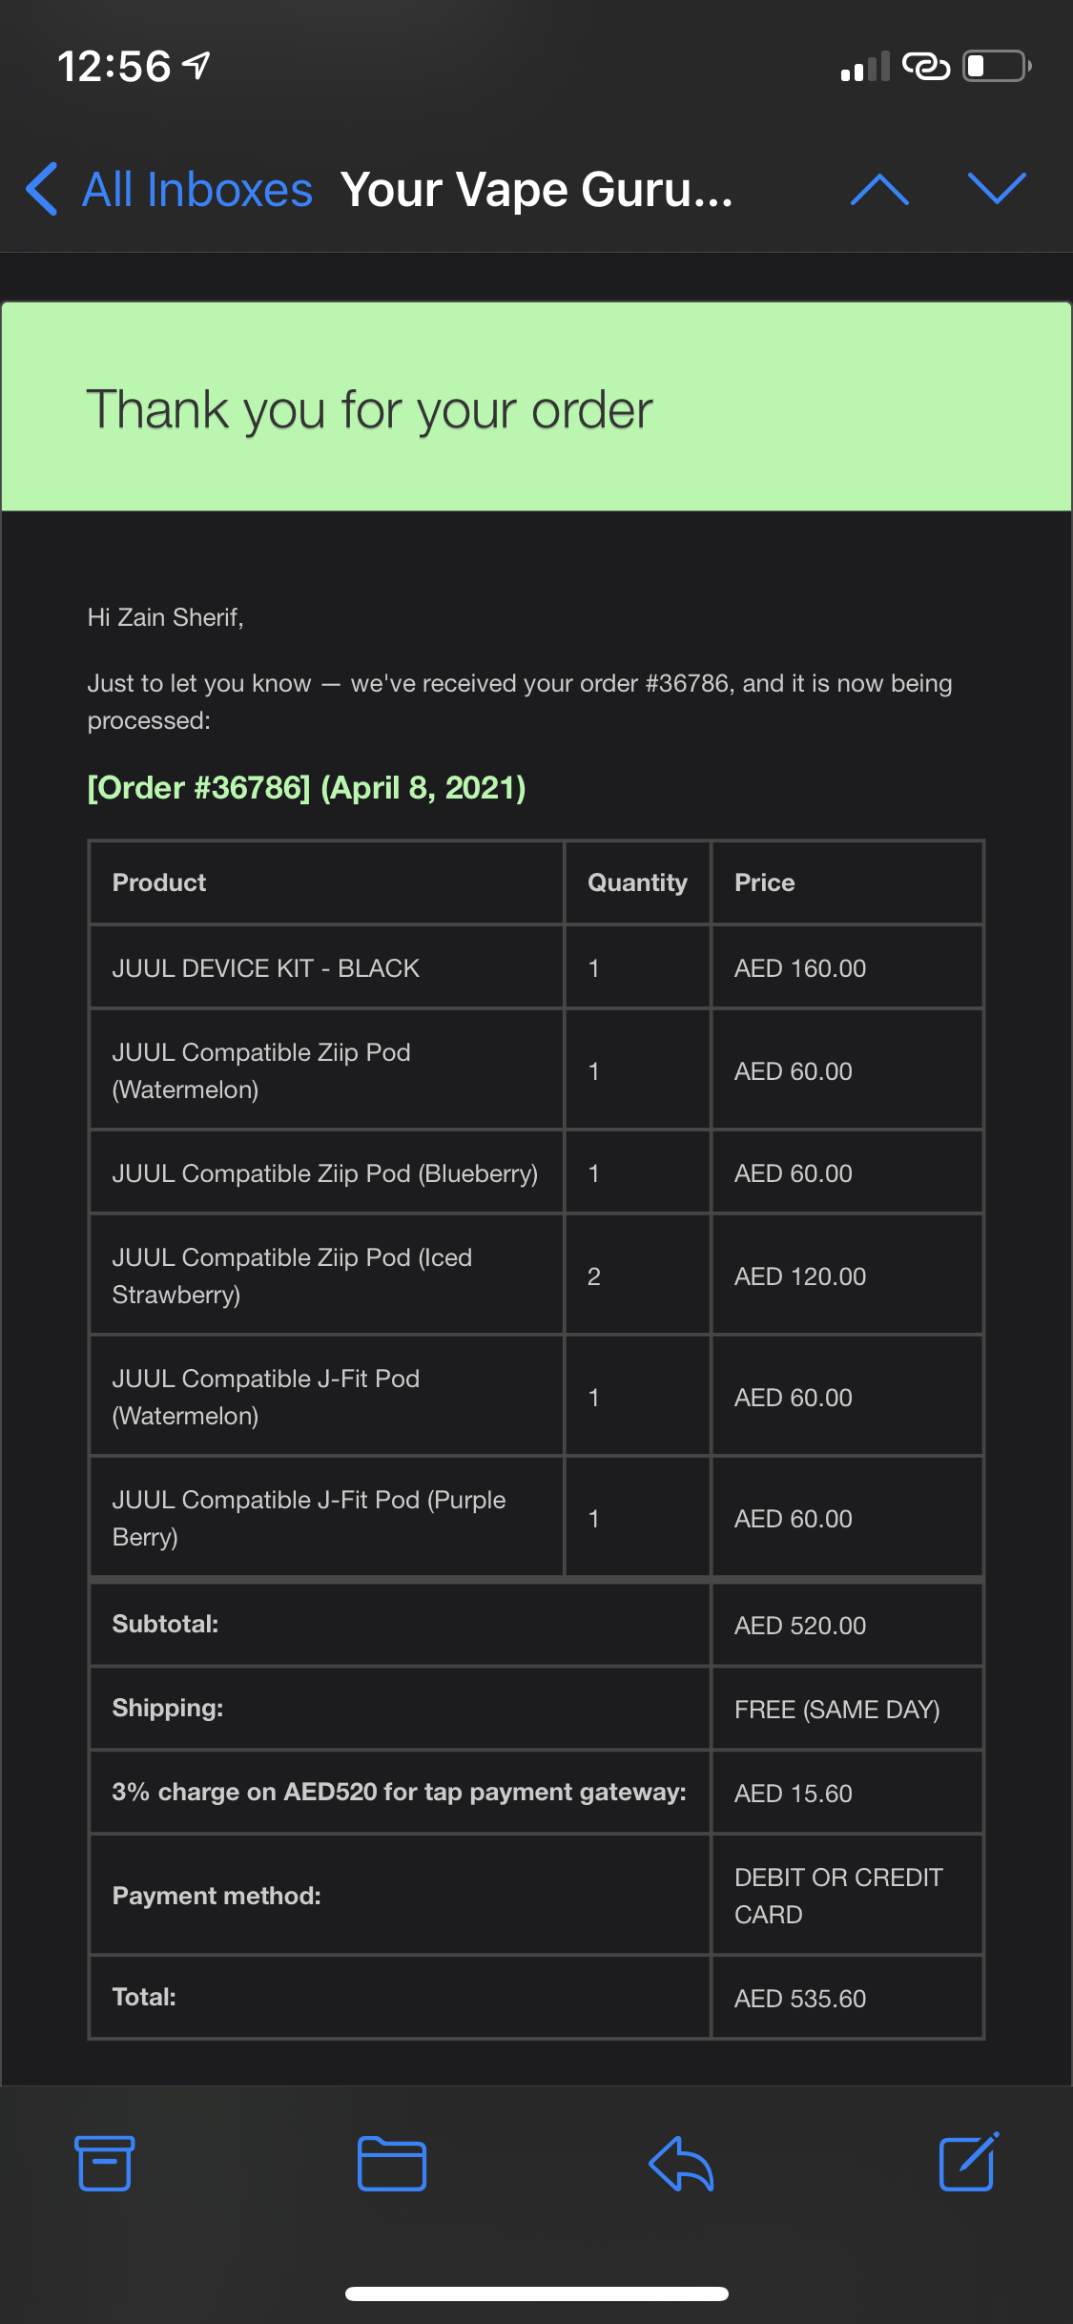Compose a new message with the pencil icon
The height and width of the screenshot is (2324, 1073).
pos(969,2161)
